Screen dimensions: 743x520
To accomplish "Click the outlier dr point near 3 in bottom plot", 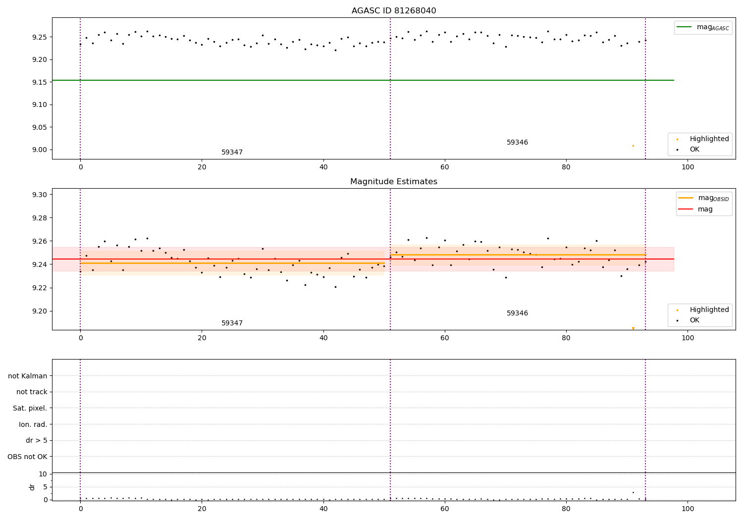I will (633, 492).
